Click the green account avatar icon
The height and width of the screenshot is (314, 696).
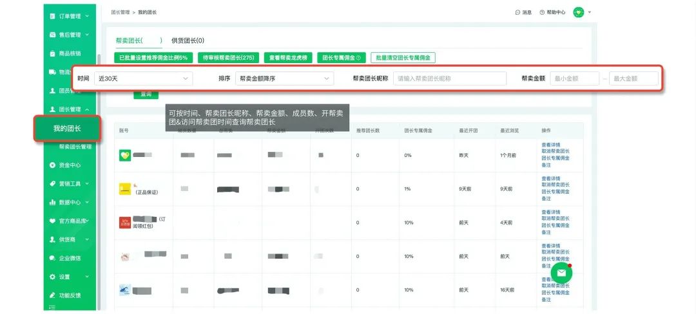579,12
